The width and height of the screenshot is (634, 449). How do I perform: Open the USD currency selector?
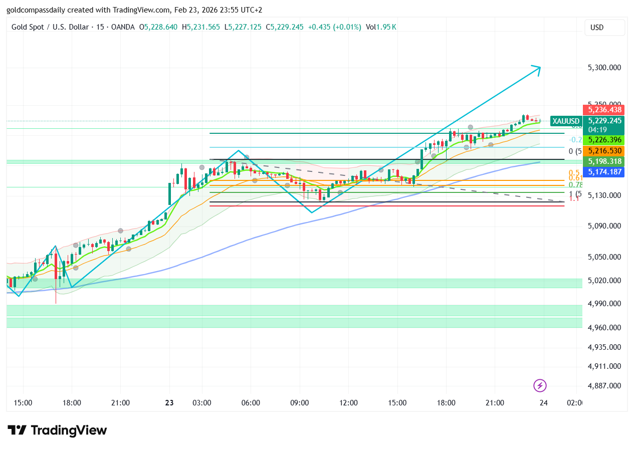(x=604, y=28)
